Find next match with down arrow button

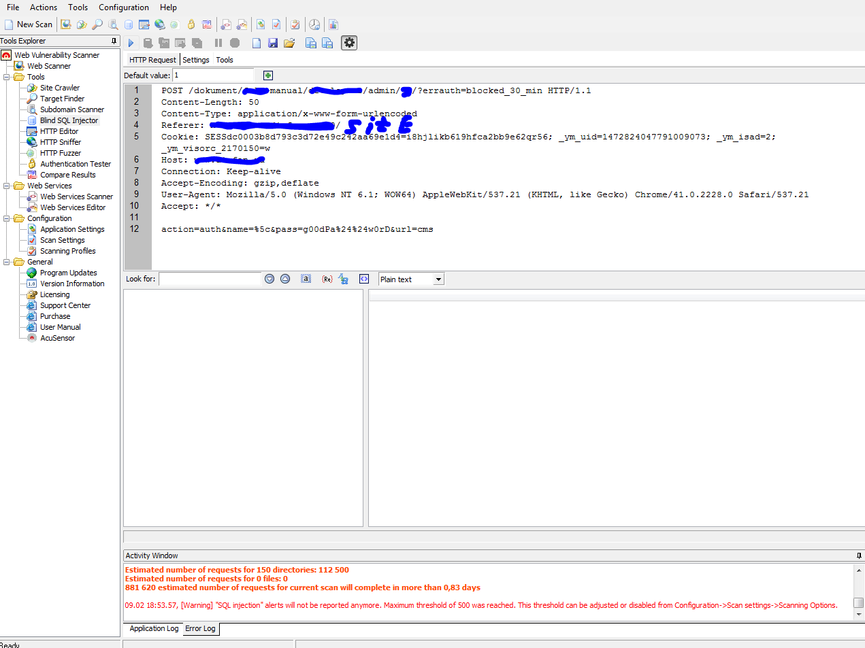pyautogui.click(x=270, y=279)
